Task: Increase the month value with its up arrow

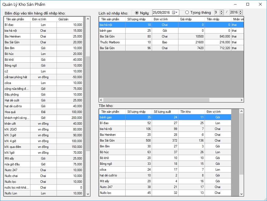Action: 221,11
